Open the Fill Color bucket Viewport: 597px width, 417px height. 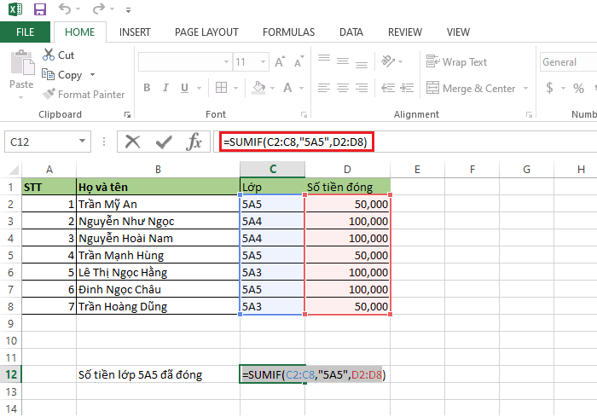click(259, 88)
